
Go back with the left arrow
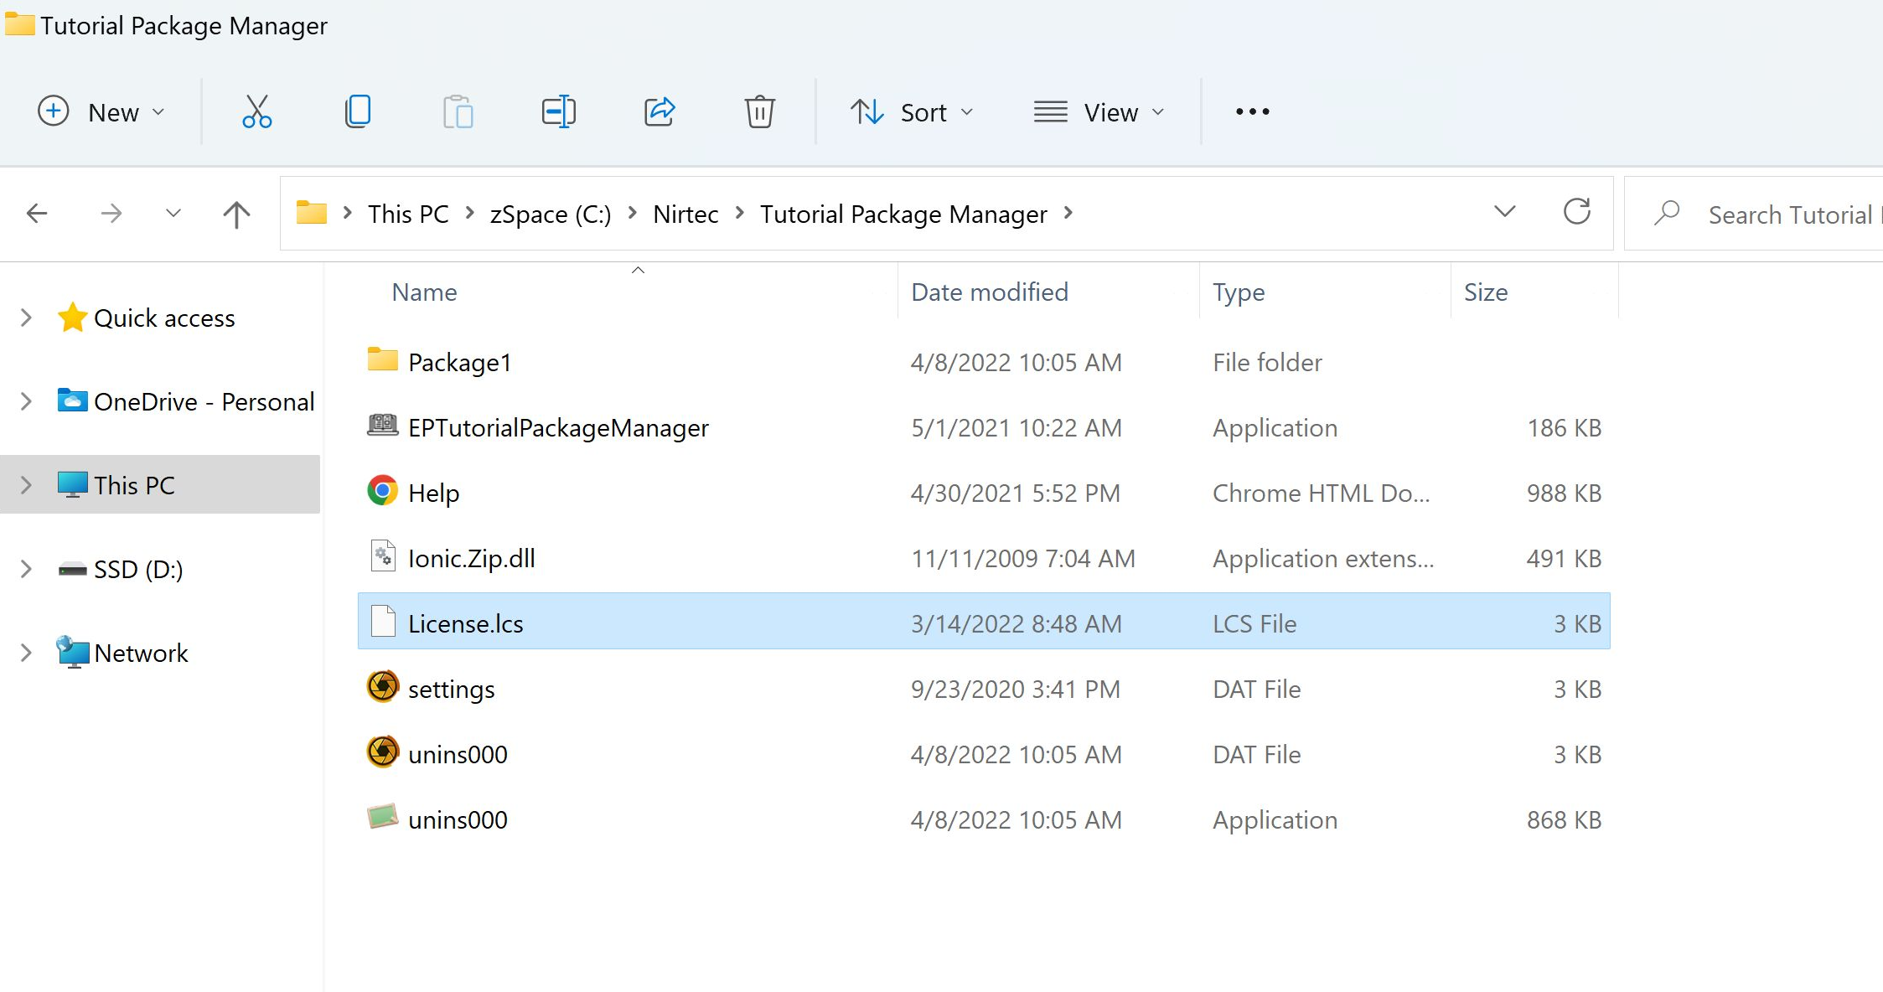[x=37, y=214]
